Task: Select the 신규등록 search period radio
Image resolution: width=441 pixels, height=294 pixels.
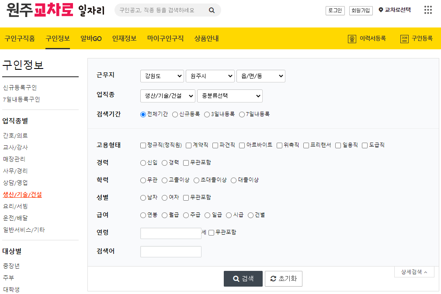Action: click(x=175, y=114)
